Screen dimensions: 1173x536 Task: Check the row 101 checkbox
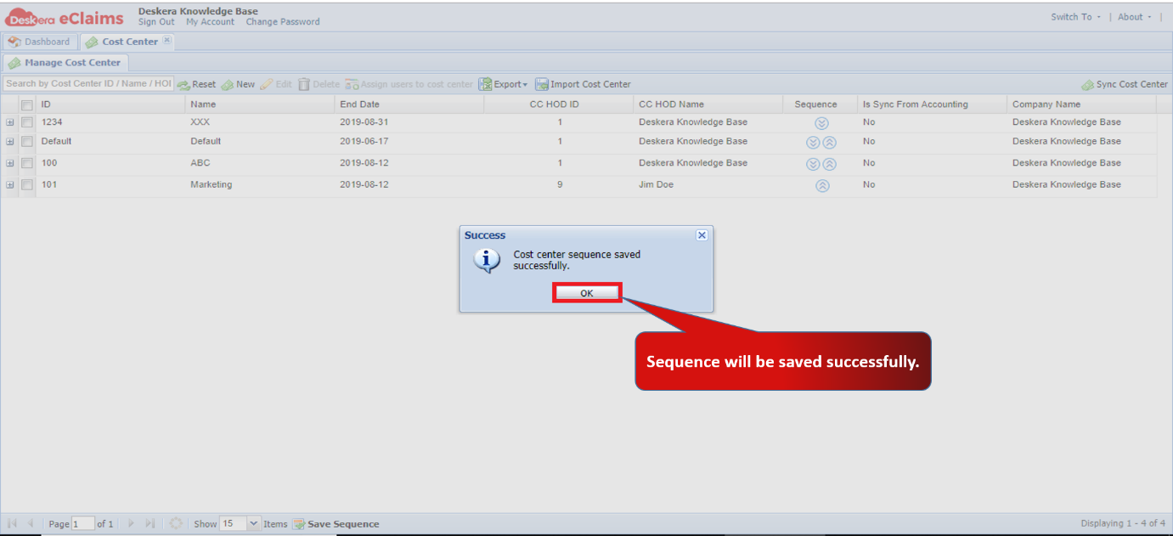(27, 184)
